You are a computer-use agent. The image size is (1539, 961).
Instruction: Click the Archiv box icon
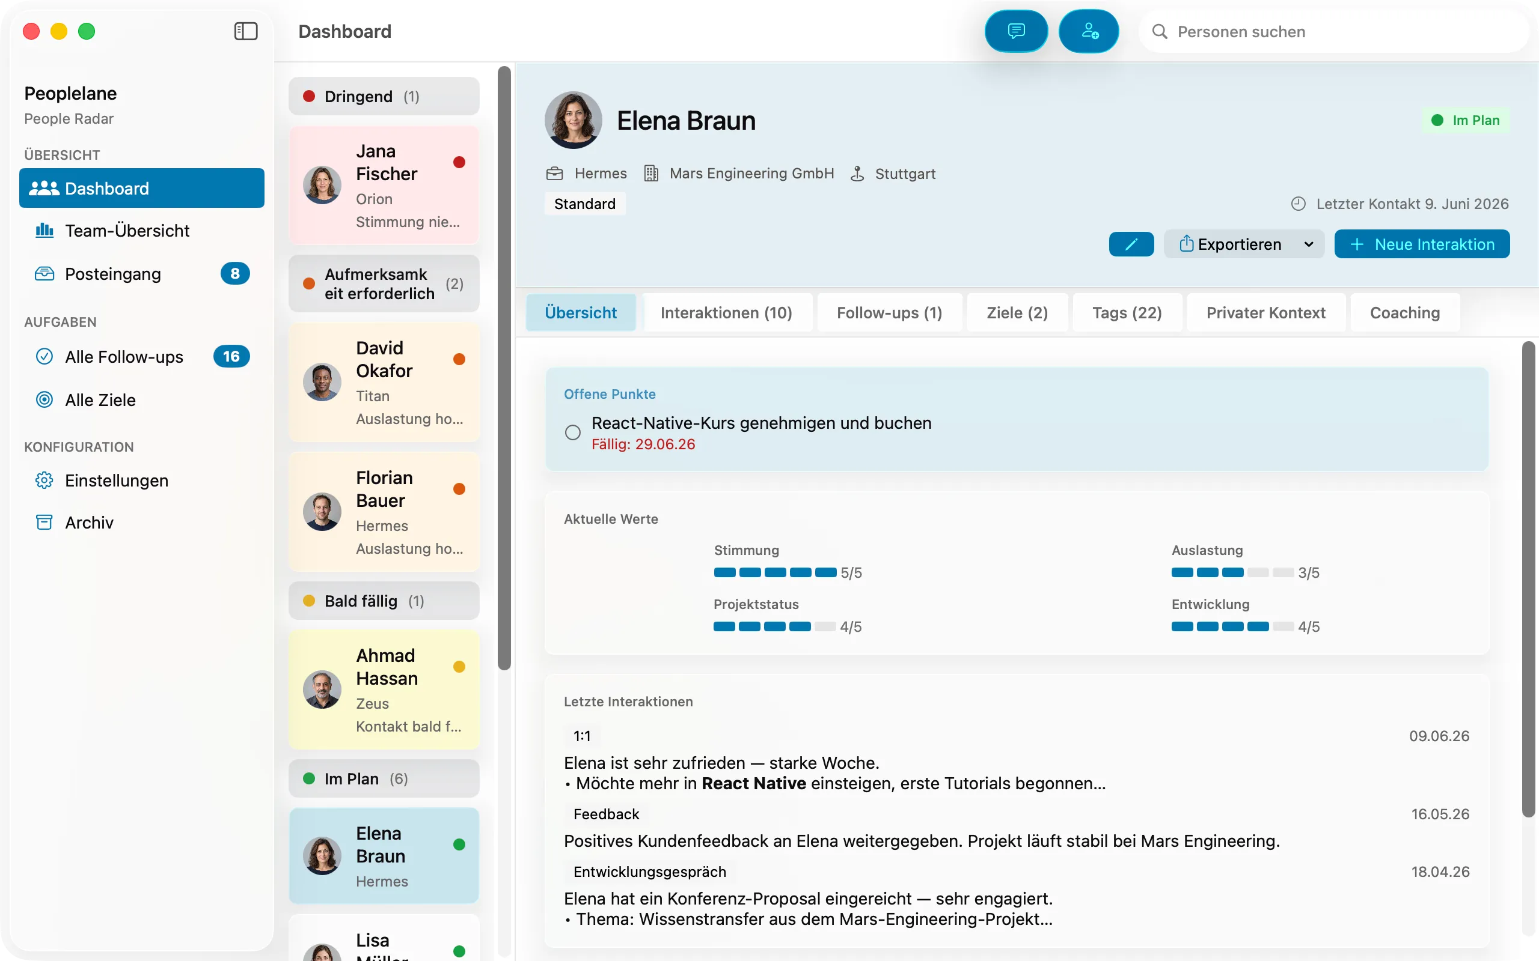point(44,523)
